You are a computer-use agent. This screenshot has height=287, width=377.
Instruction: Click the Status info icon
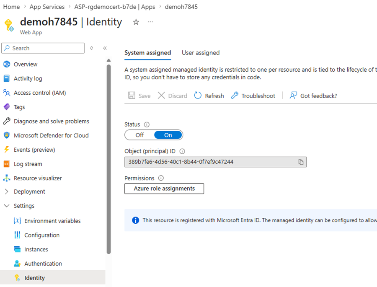coord(147,124)
